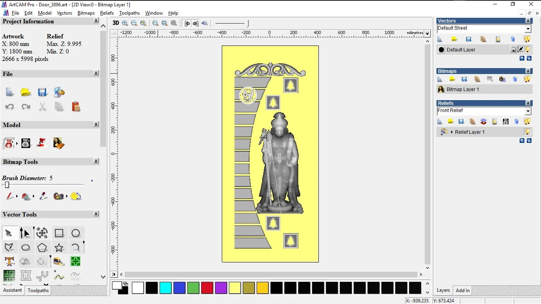Screen dimensions: 541x304
Task: Switch to the Assistant tab
Action: point(13,290)
